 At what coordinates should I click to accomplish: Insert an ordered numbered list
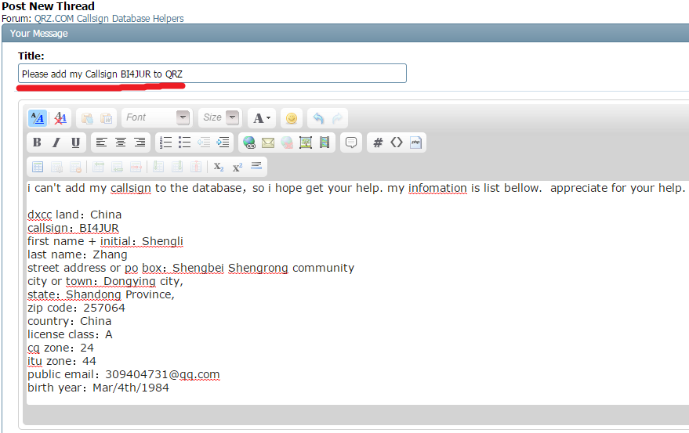[165, 143]
